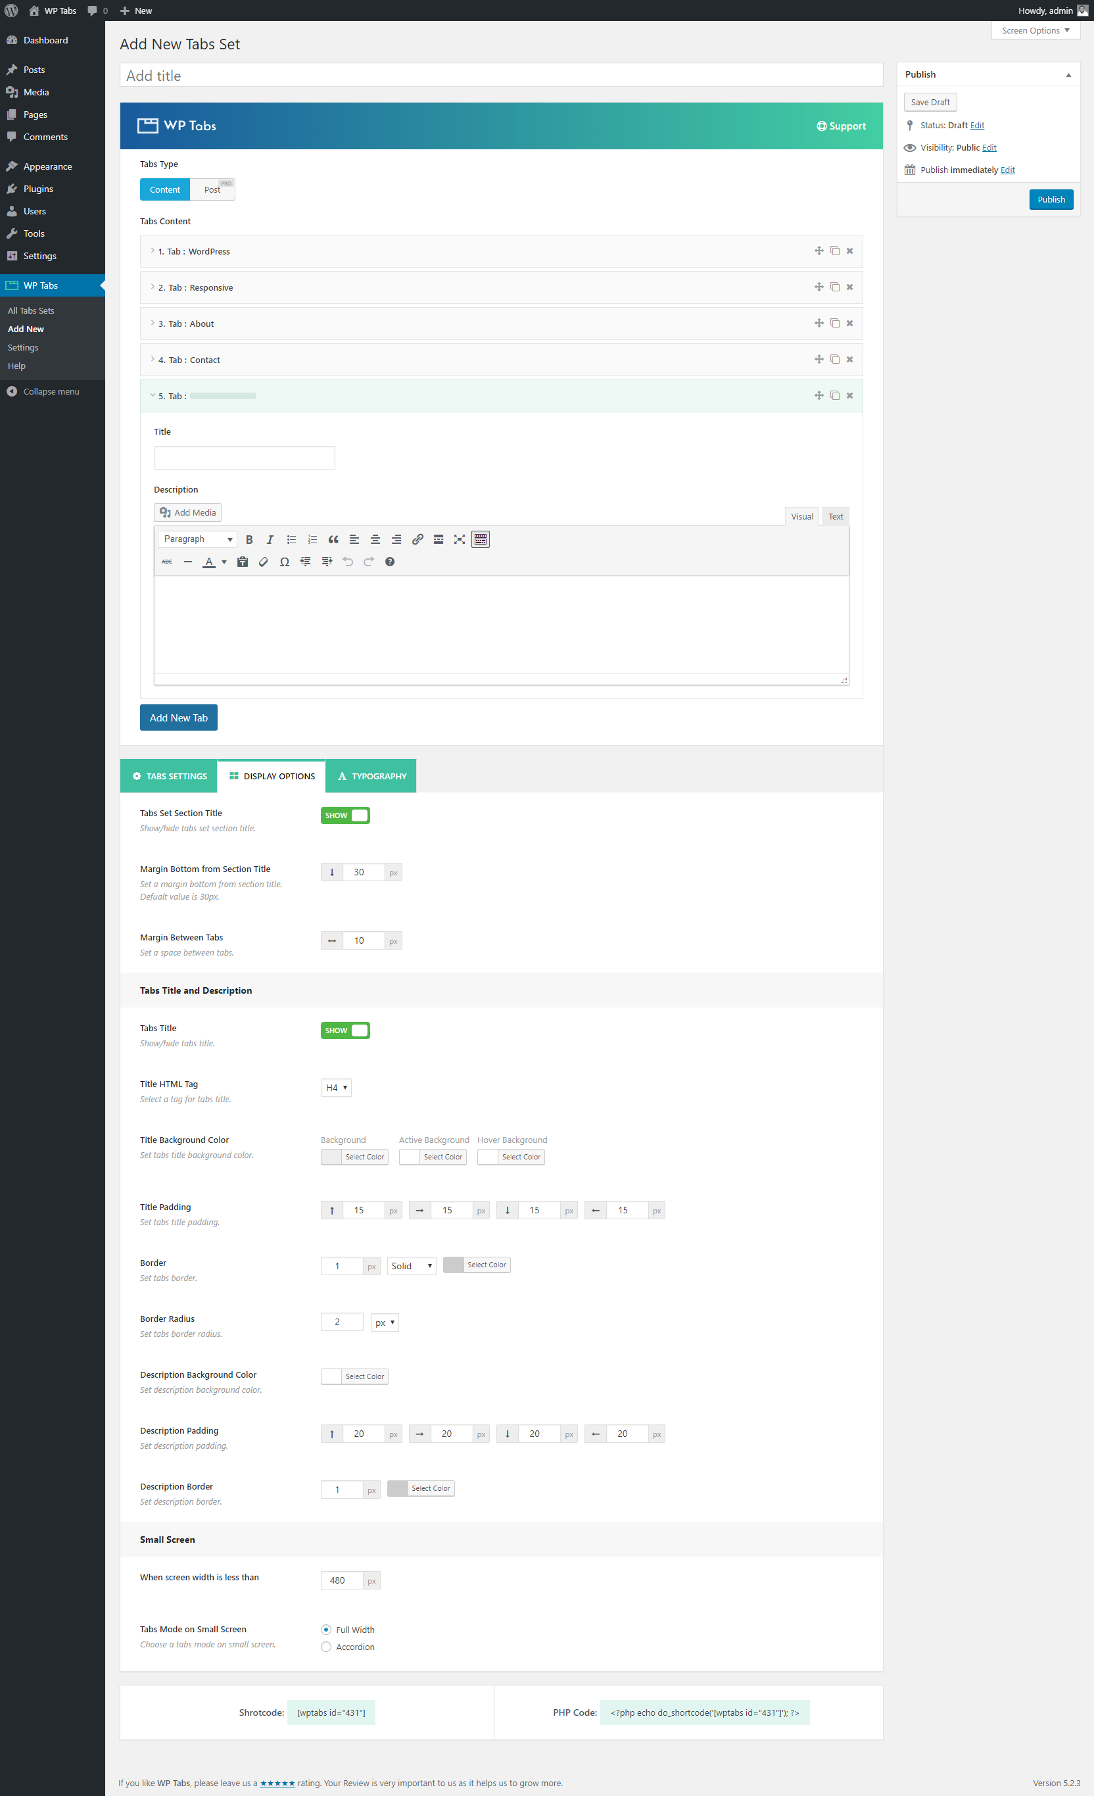Toggle Tabs Set Section Title switch
This screenshot has width=1094, height=1796.
tap(345, 815)
